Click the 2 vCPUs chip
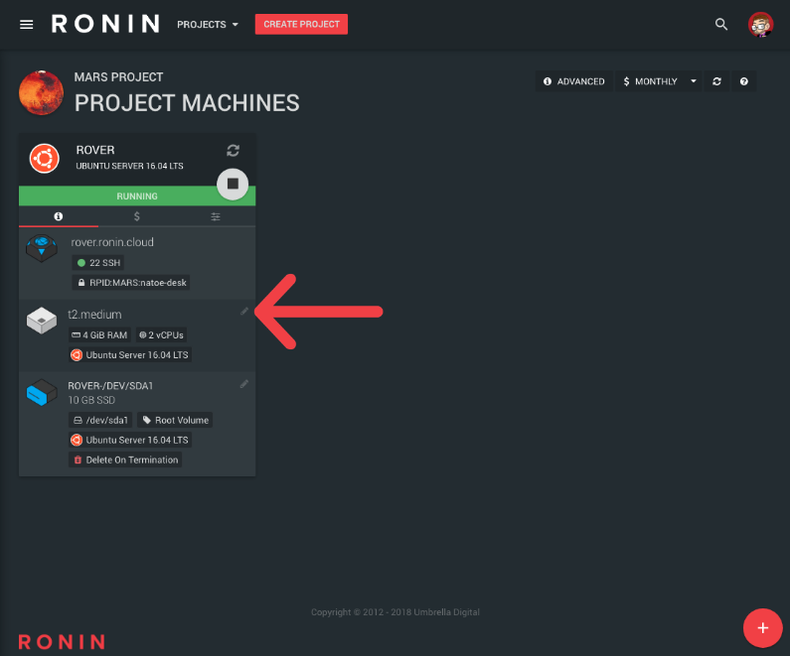790x656 pixels. (x=161, y=335)
